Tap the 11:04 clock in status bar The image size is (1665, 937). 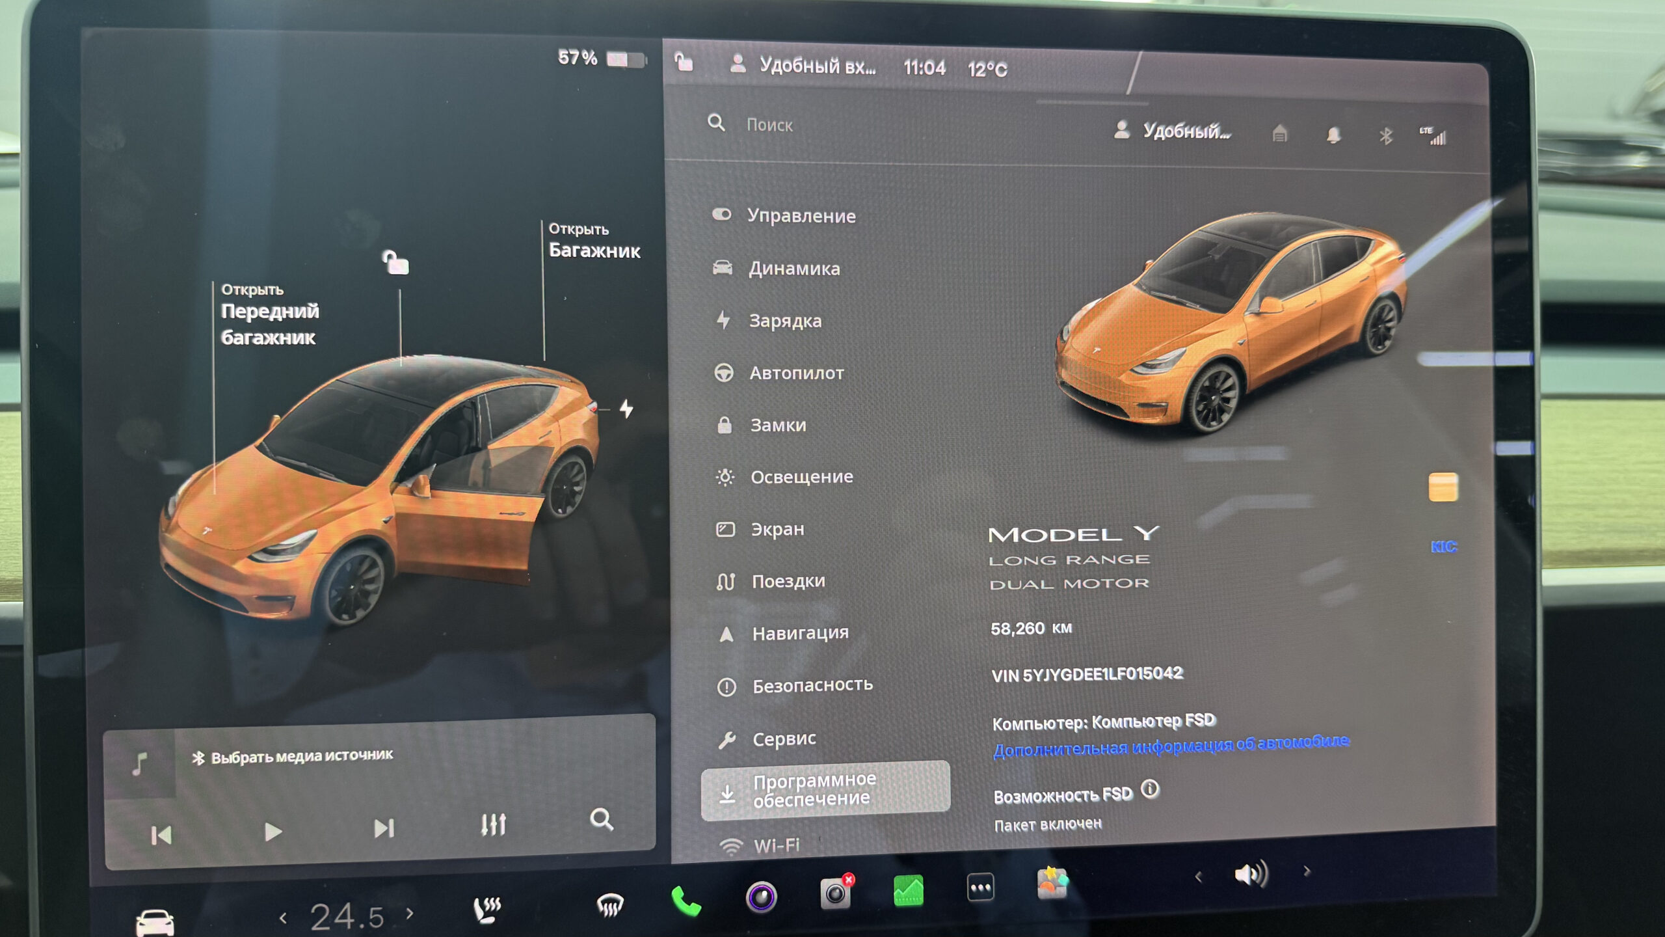click(x=924, y=68)
